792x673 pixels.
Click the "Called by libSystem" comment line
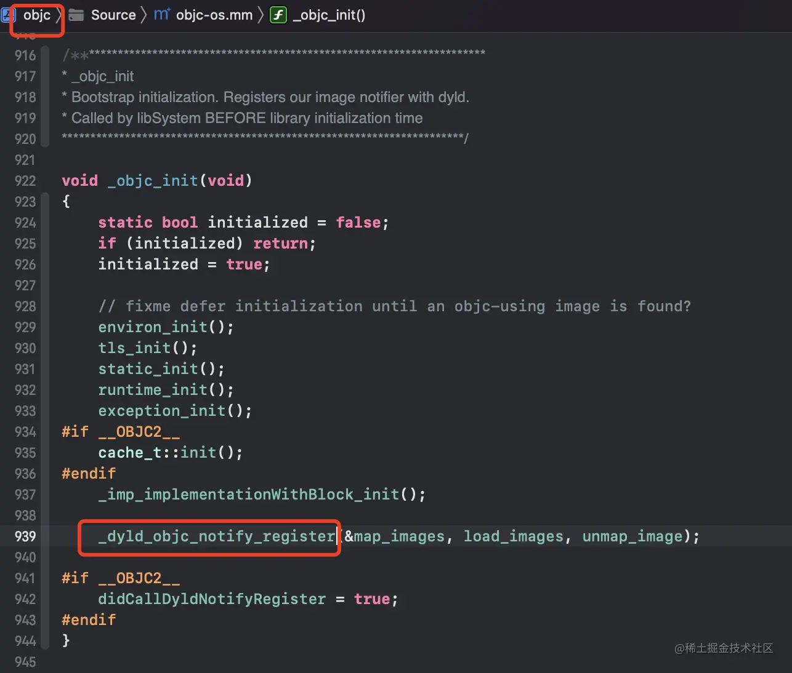242,118
